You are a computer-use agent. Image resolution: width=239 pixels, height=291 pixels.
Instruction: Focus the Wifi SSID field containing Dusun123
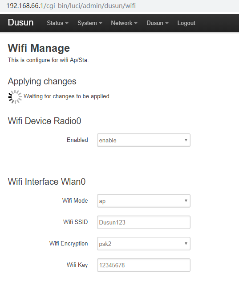(144, 222)
